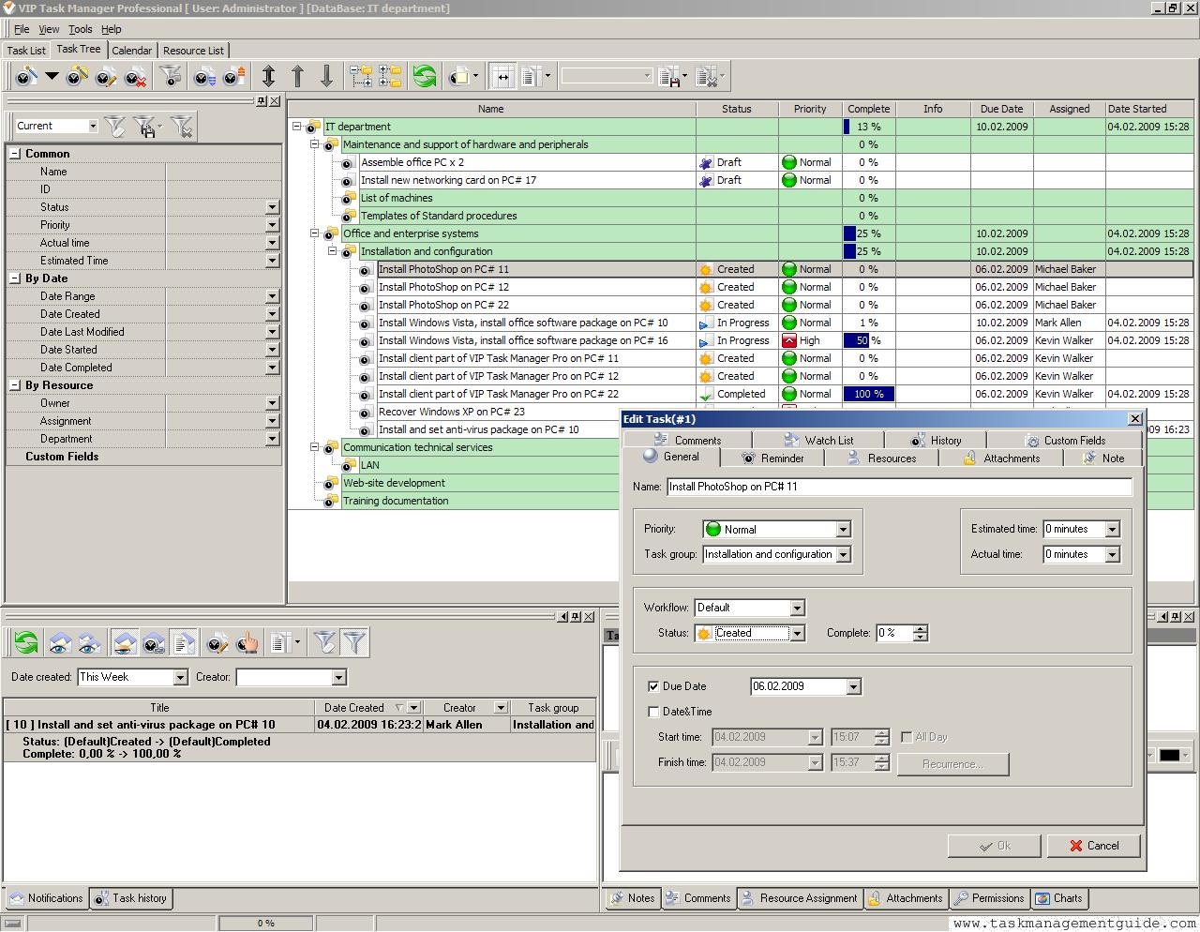Click the Cancel button in Edit Task
Viewport: 1200px width, 932px height.
(1093, 846)
